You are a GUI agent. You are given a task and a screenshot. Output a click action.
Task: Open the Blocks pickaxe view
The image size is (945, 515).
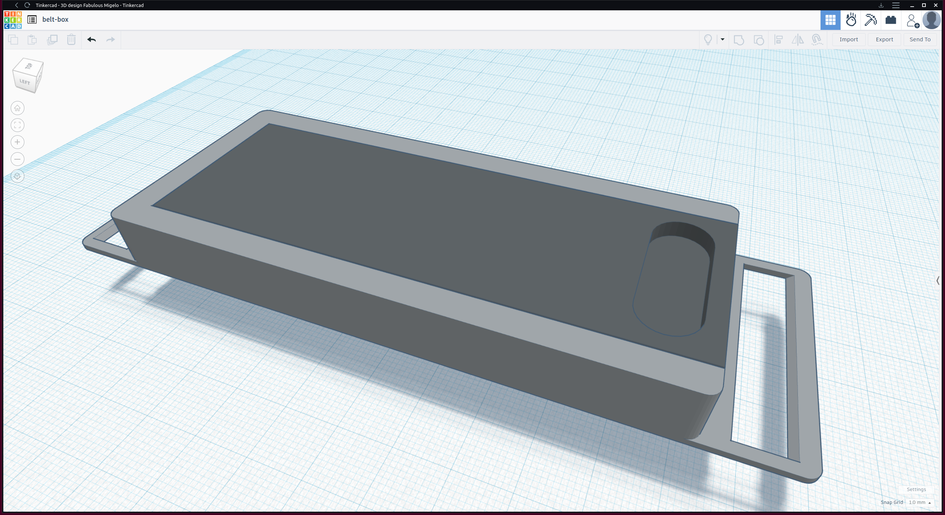coord(870,20)
